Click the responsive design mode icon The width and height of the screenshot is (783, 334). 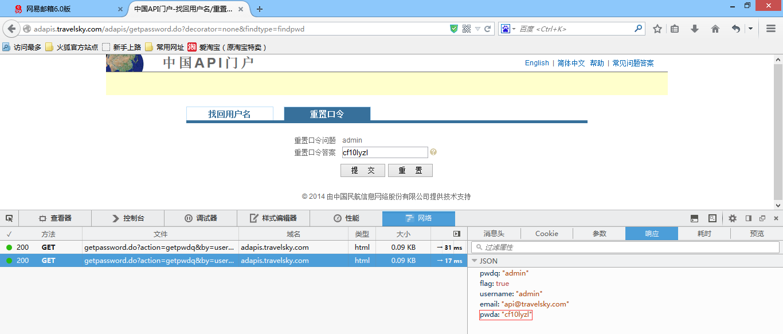tap(712, 218)
